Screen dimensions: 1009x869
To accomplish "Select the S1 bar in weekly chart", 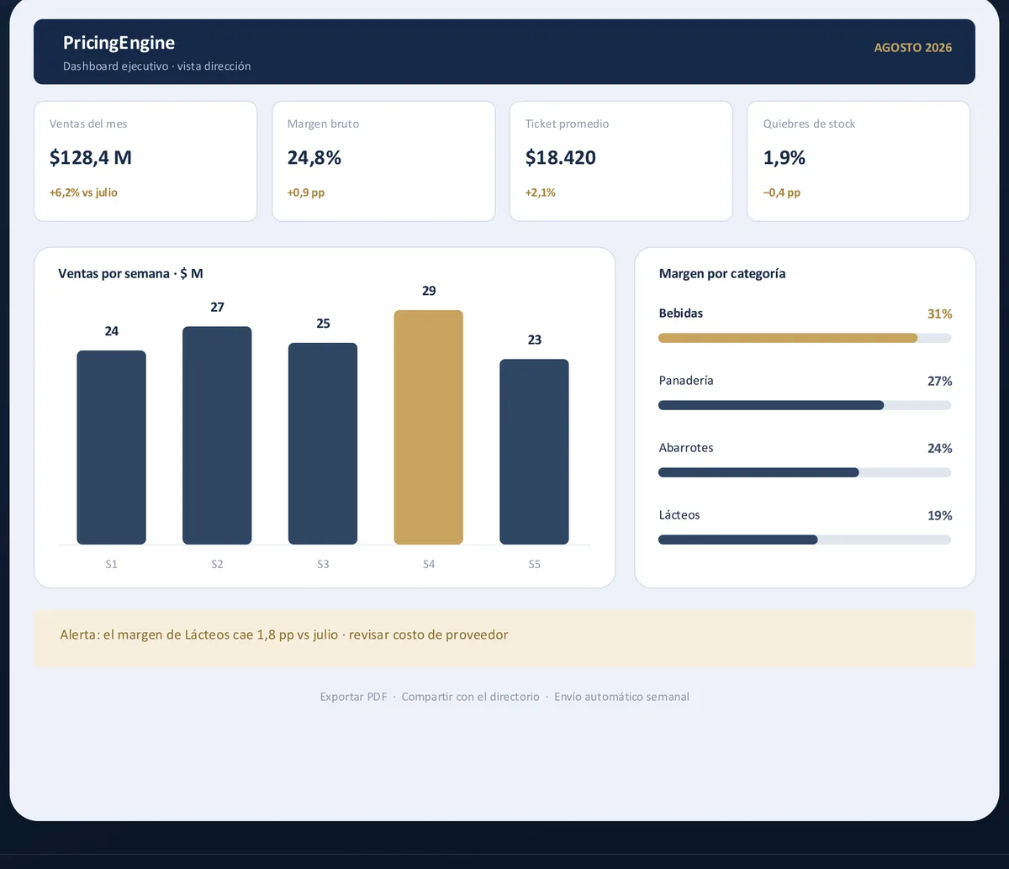I will coord(112,447).
